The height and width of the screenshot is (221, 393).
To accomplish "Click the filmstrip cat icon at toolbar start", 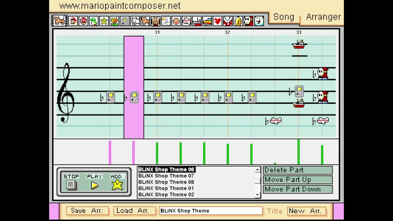I will click(60, 21).
